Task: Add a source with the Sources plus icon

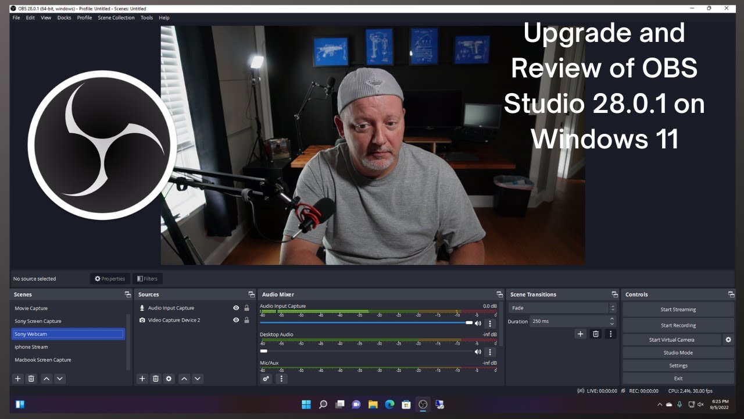Action: tap(142, 378)
